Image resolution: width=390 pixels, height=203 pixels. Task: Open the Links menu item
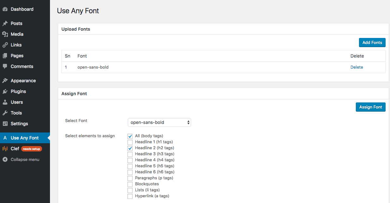point(25,45)
